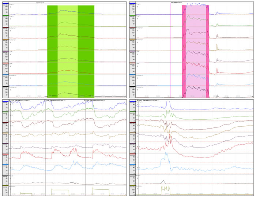Click black Posterior channel swatch in resting panel

4,87
